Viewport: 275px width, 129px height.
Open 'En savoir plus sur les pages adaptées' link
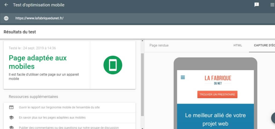point(52,117)
